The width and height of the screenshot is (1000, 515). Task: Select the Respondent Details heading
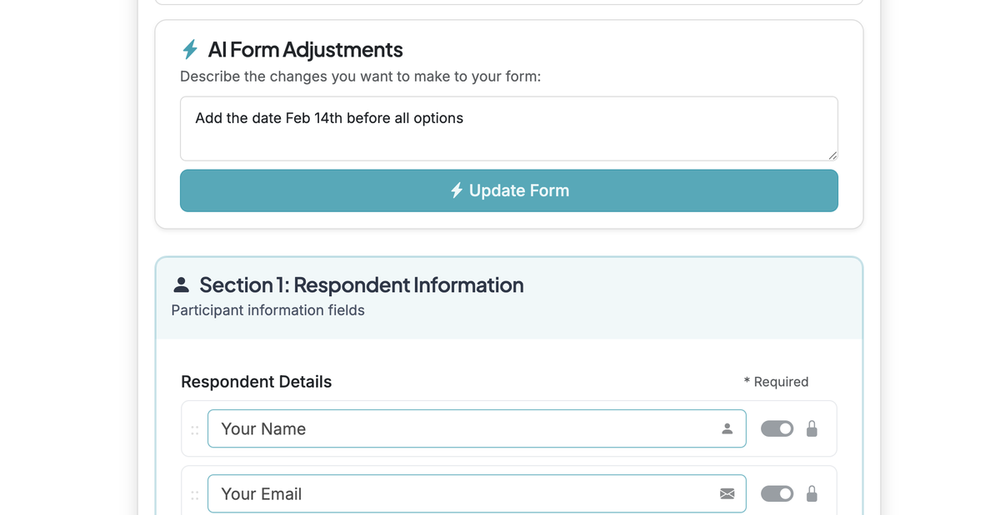(x=256, y=381)
